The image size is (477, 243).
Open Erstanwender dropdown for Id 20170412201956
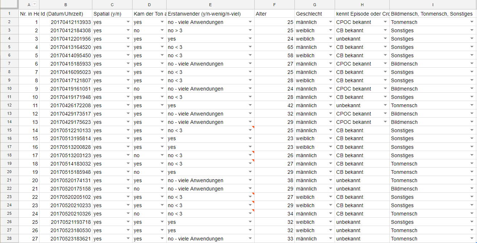[250, 39]
